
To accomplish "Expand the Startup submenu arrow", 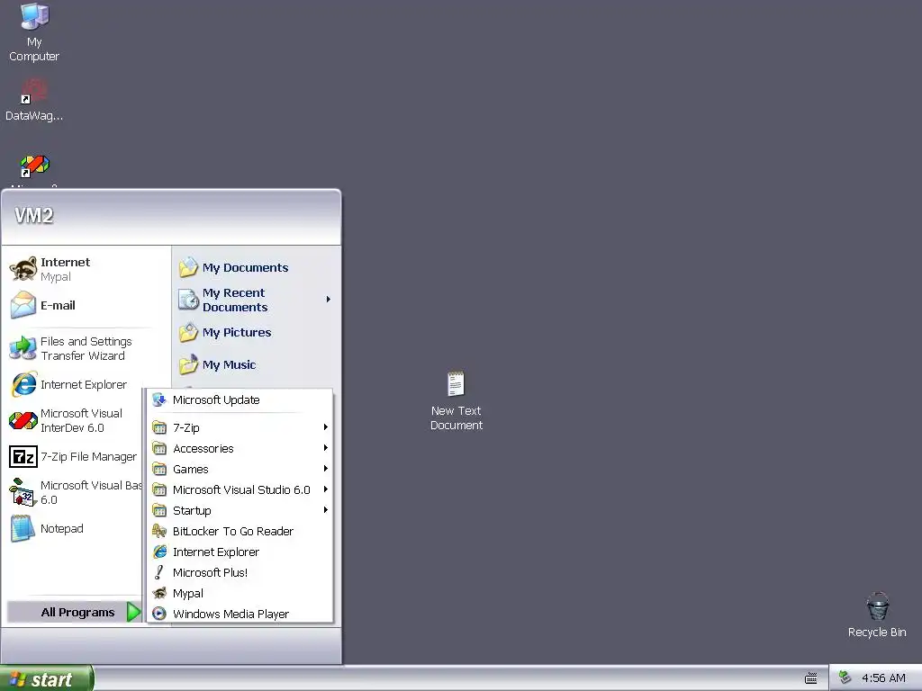I will tap(326, 509).
